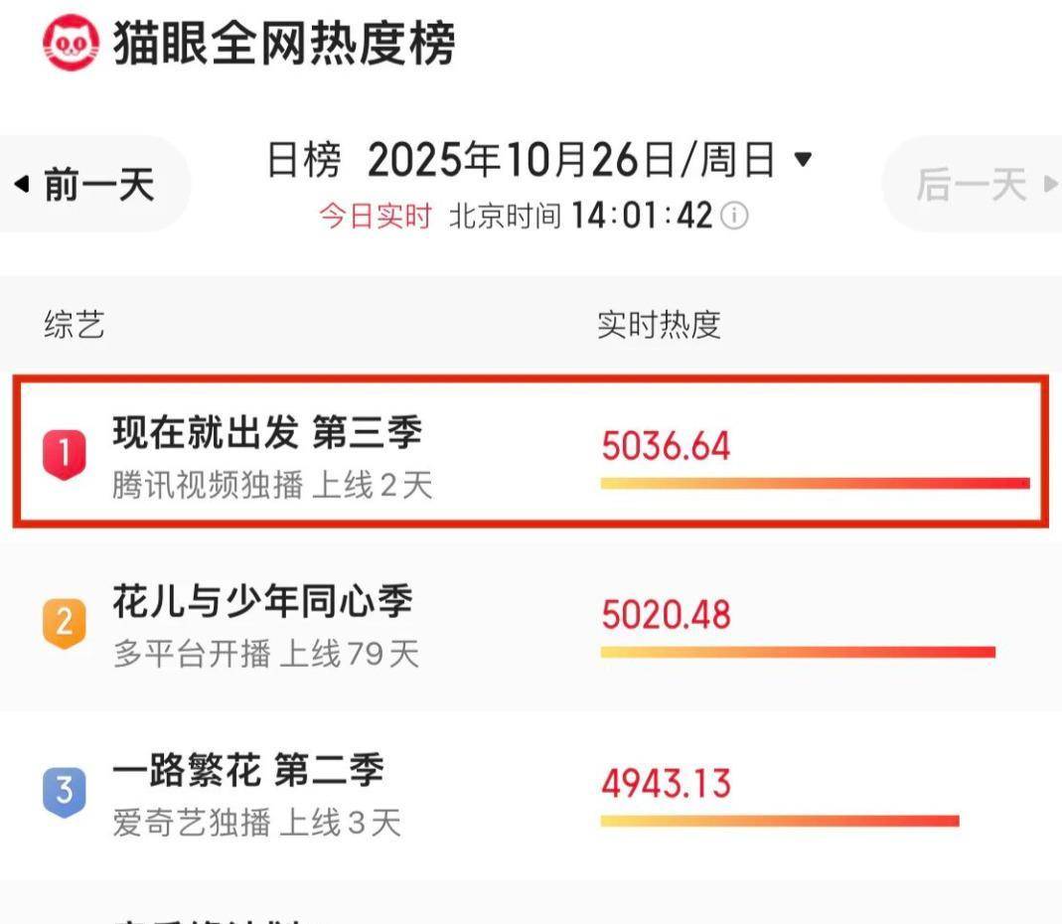
Task: Select the 日榜 chart type
Action: point(303,159)
